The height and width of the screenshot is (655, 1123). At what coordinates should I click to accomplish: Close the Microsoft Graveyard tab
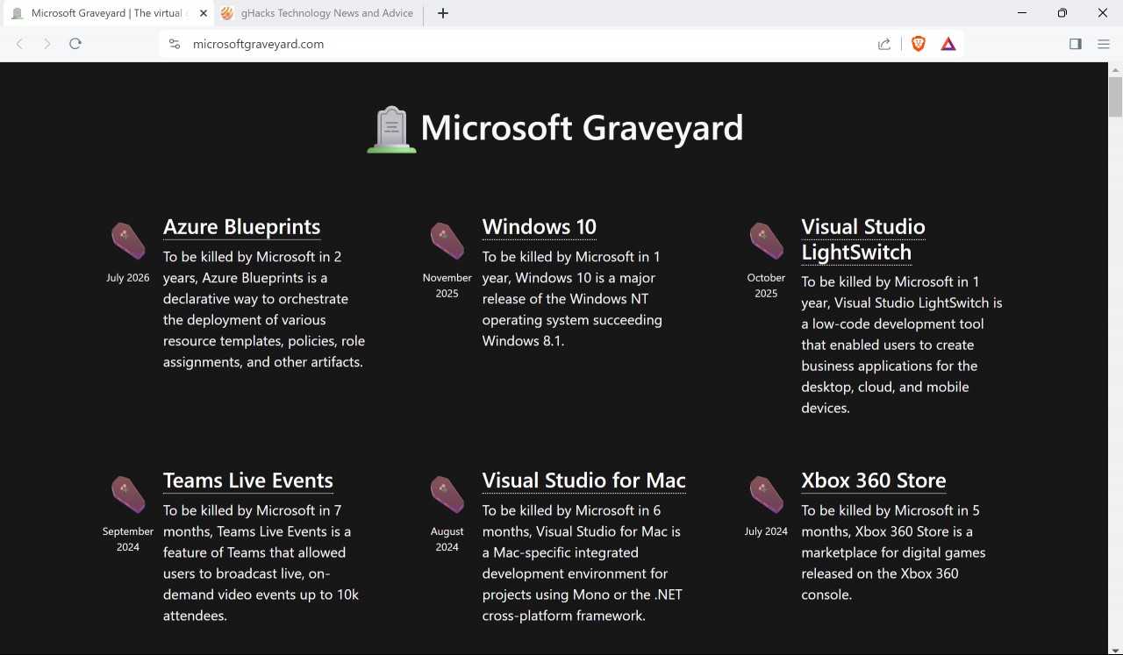tap(204, 13)
